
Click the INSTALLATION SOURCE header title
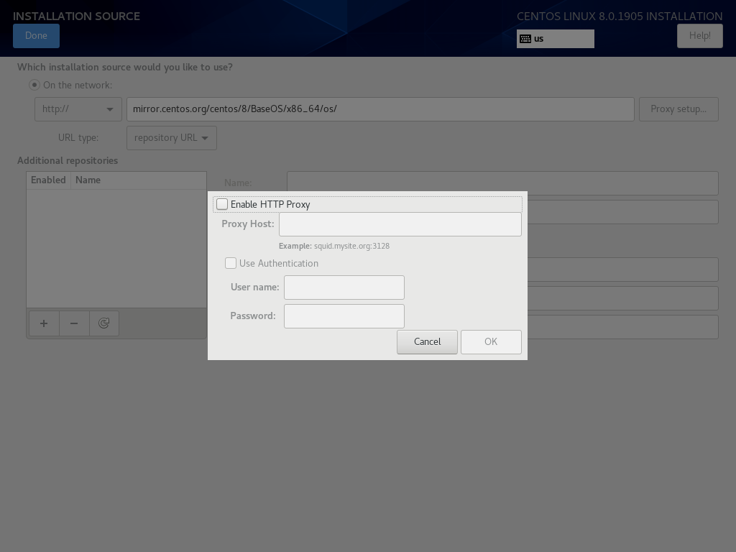click(76, 16)
